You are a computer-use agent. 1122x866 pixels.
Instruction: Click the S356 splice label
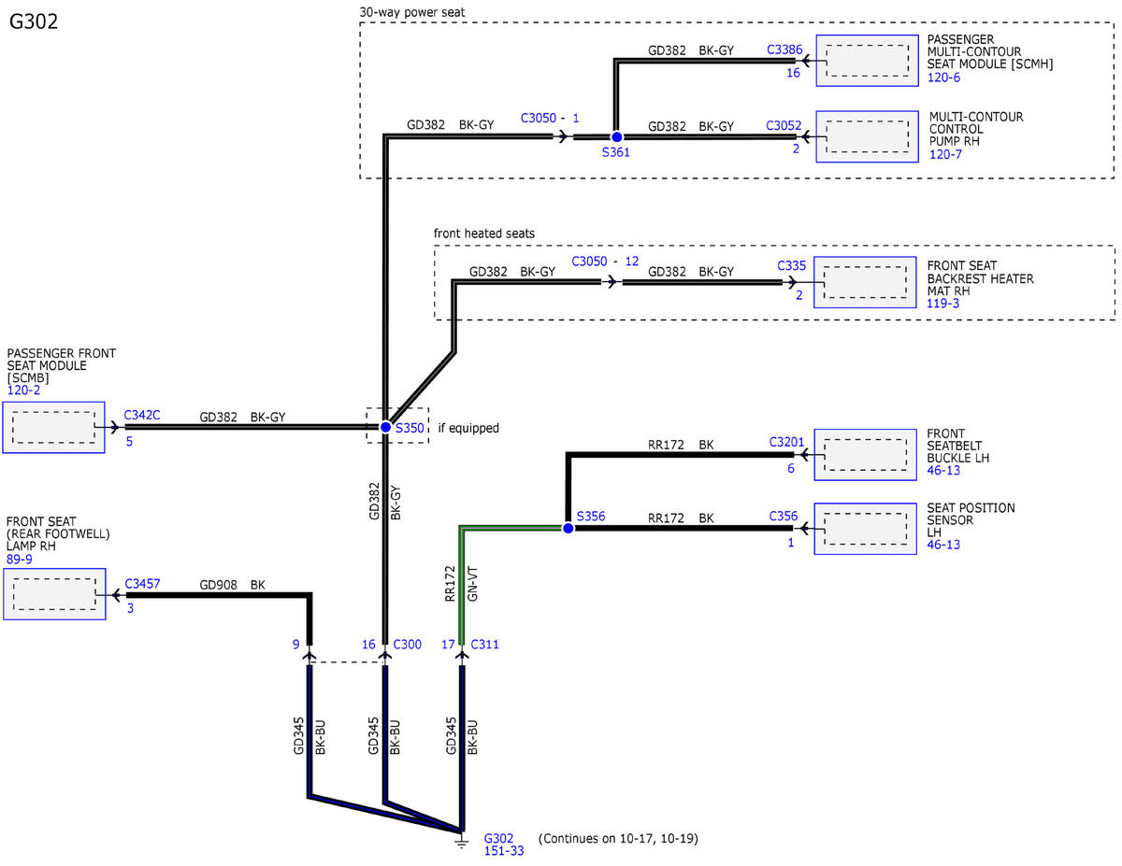click(591, 516)
